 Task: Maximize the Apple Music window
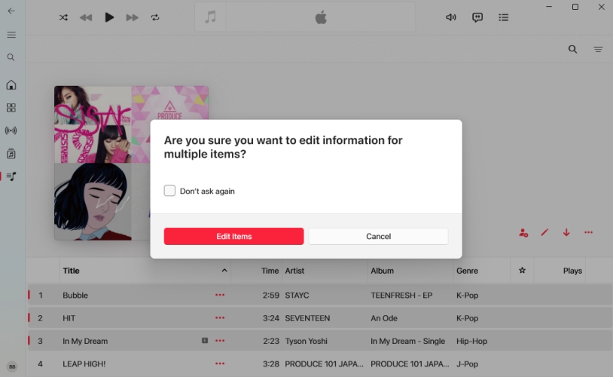click(x=575, y=7)
